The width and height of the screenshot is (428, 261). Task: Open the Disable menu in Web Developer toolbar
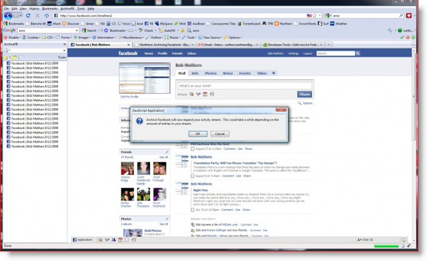click(12, 37)
